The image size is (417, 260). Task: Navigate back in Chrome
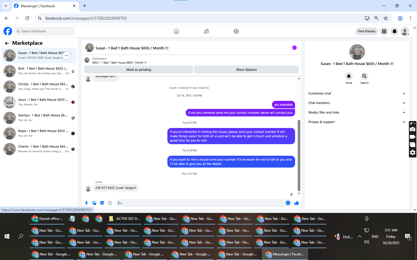(x=6, y=18)
